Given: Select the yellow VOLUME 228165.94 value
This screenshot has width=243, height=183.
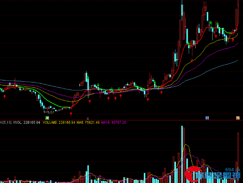Looking at the screenshot, I should (59, 123).
